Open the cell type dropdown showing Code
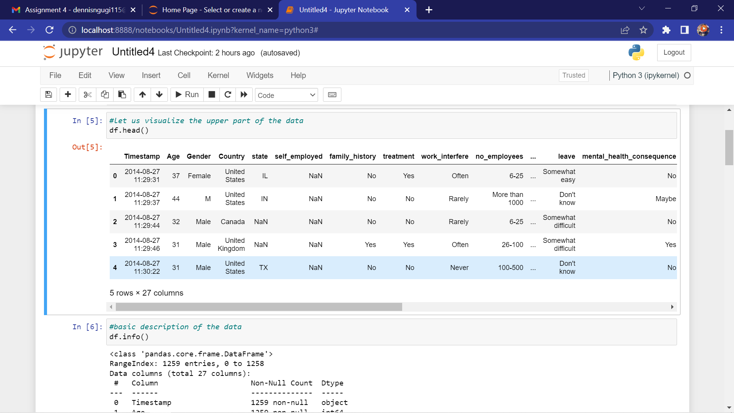 286,95
